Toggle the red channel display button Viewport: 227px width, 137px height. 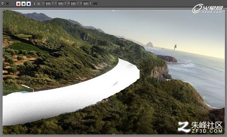click(x=18, y=4)
